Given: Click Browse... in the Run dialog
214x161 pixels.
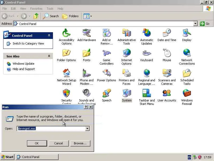Looking at the screenshot, I should pos(80,143).
